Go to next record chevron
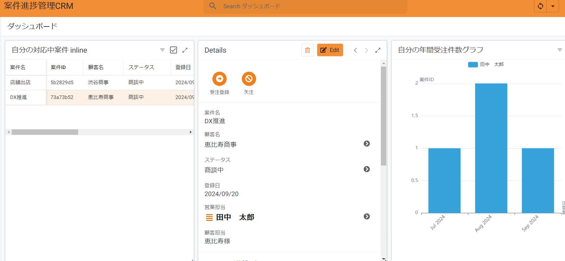Image resolution: width=565 pixels, height=261 pixels. [366, 50]
